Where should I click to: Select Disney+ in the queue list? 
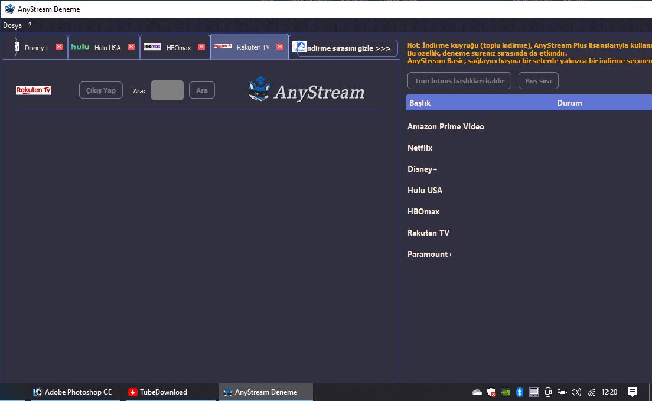point(422,169)
